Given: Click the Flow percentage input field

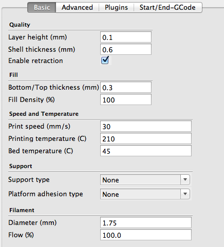Looking at the screenshot, I should (x=146, y=235).
